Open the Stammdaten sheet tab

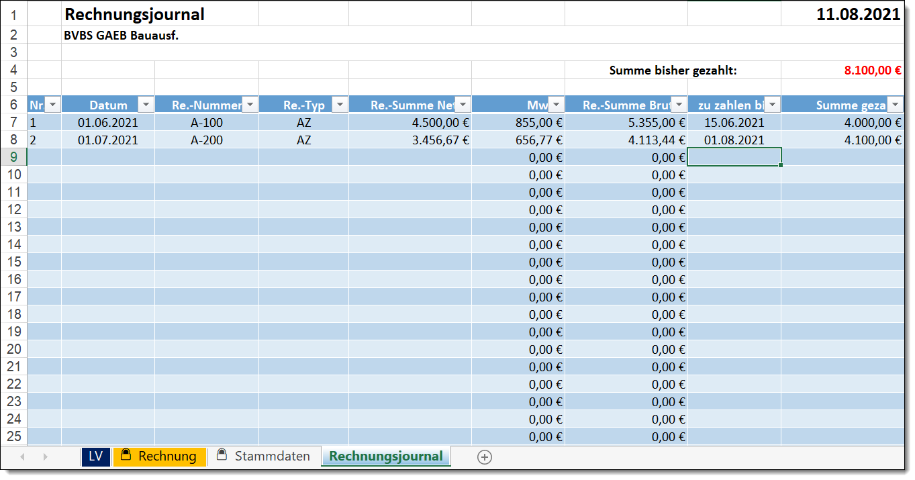[264, 457]
